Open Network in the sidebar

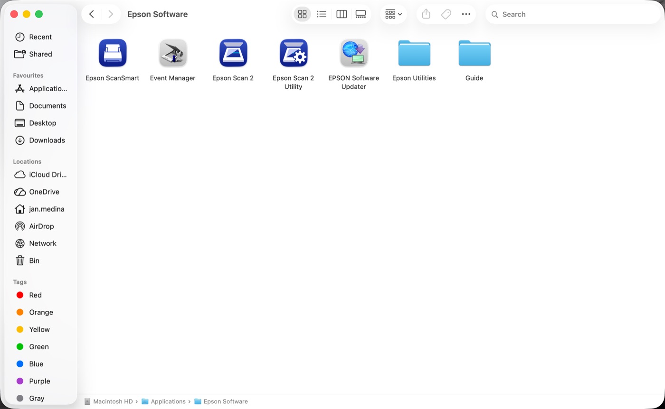point(41,243)
